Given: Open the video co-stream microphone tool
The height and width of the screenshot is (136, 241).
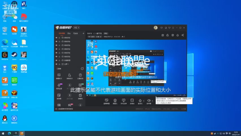Looking at the screenshot, I should [x=59, y=86].
